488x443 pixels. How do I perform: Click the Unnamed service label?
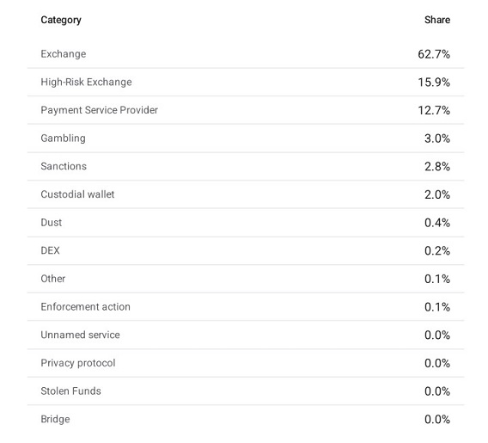click(80, 335)
